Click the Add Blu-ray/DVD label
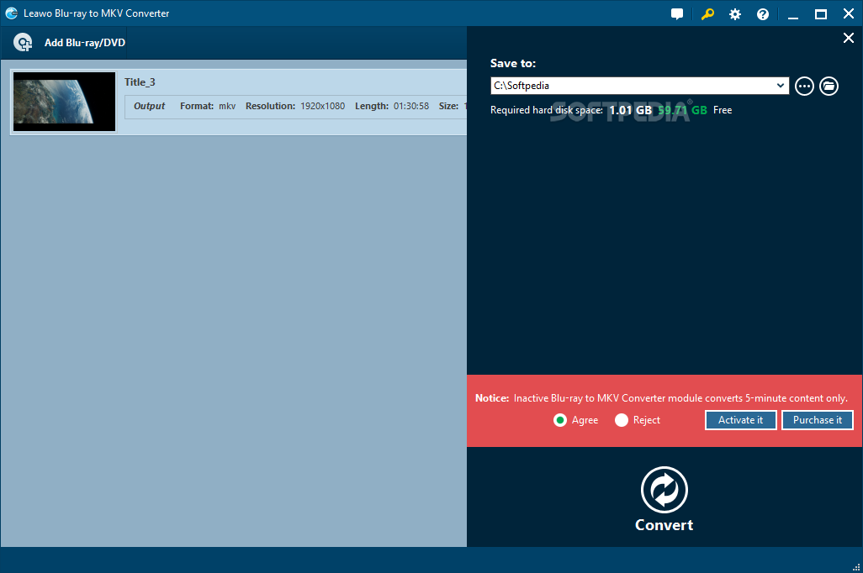This screenshot has width=863, height=573. pyautogui.click(x=85, y=42)
